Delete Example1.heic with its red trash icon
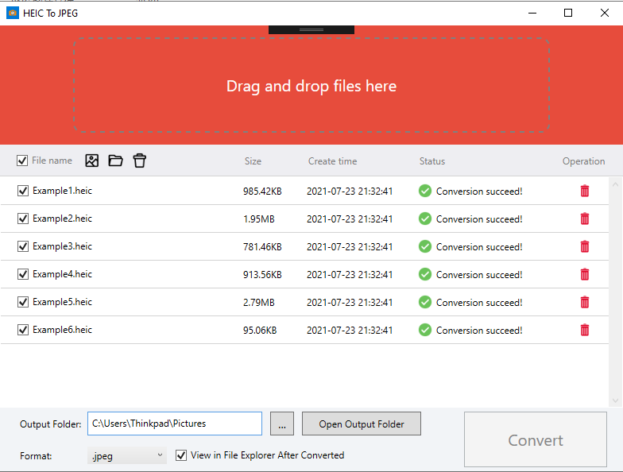Viewport: 623px width, 472px height. click(x=585, y=191)
